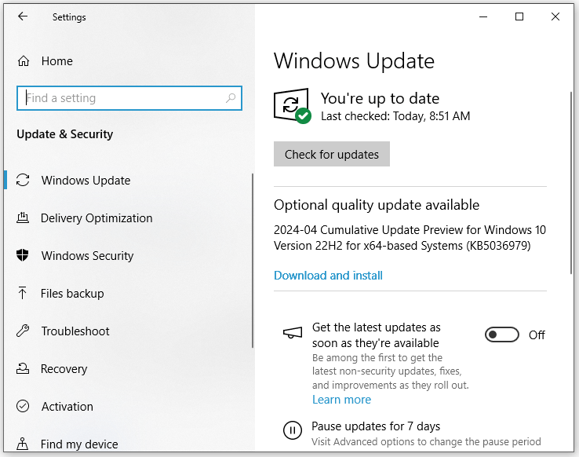
Task: Click the 'Update & Security' heading
Action: [x=64, y=134]
